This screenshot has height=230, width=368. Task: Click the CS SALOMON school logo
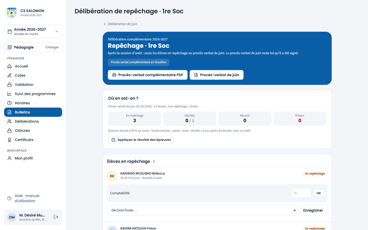click(x=12, y=13)
